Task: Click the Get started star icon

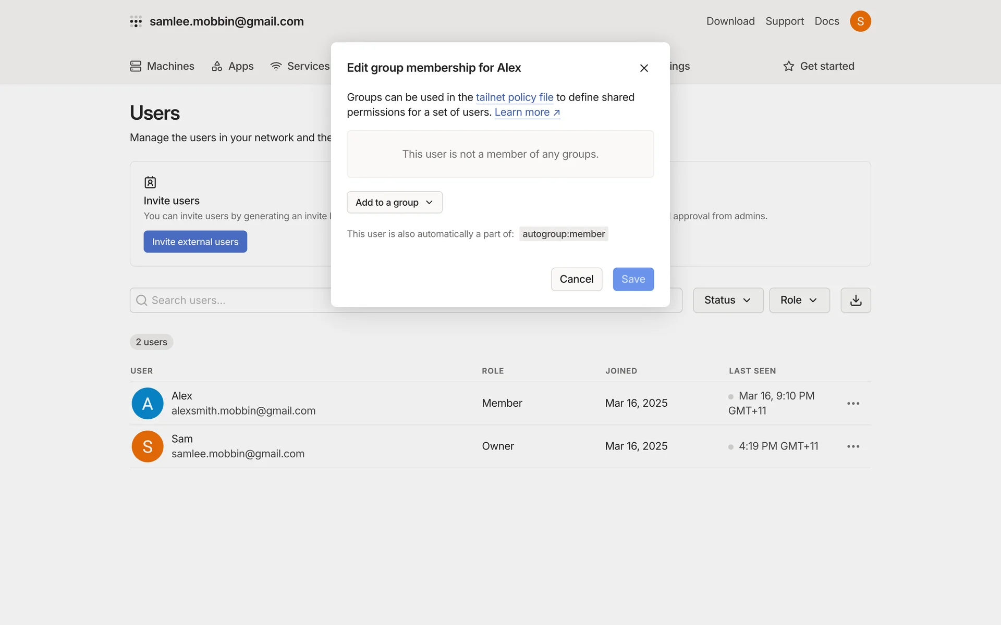Action: [788, 66]
